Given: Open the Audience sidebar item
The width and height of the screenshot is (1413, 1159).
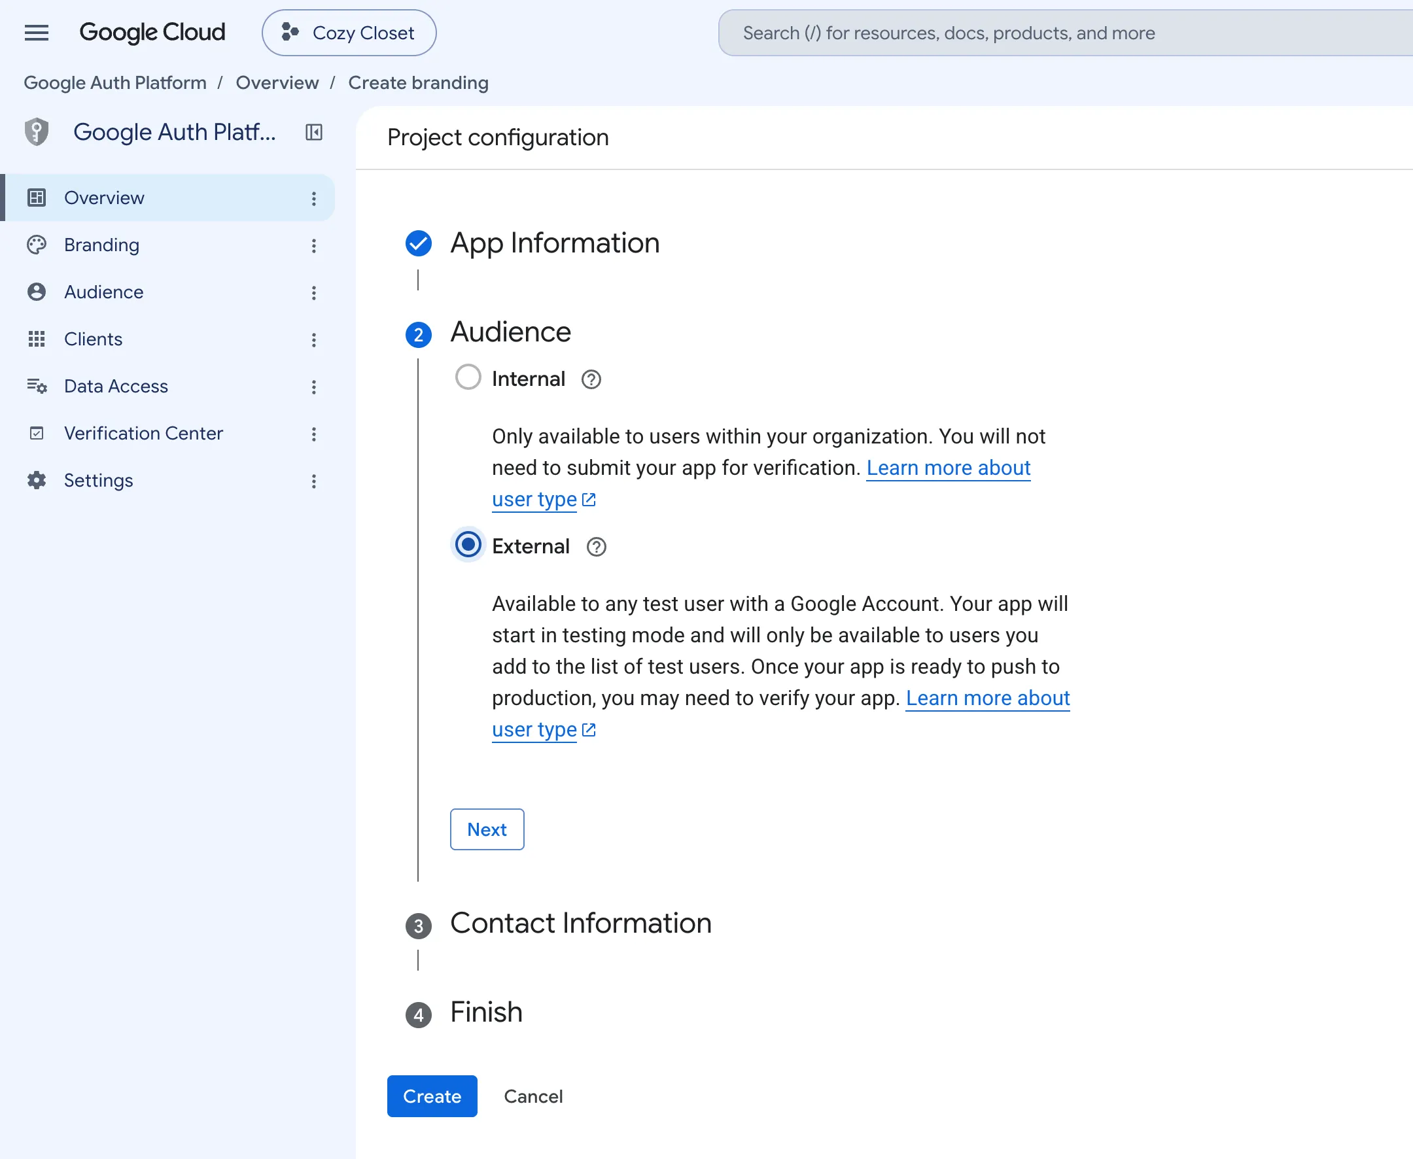Looking at the screenshot, I should [x=167, y=292].
